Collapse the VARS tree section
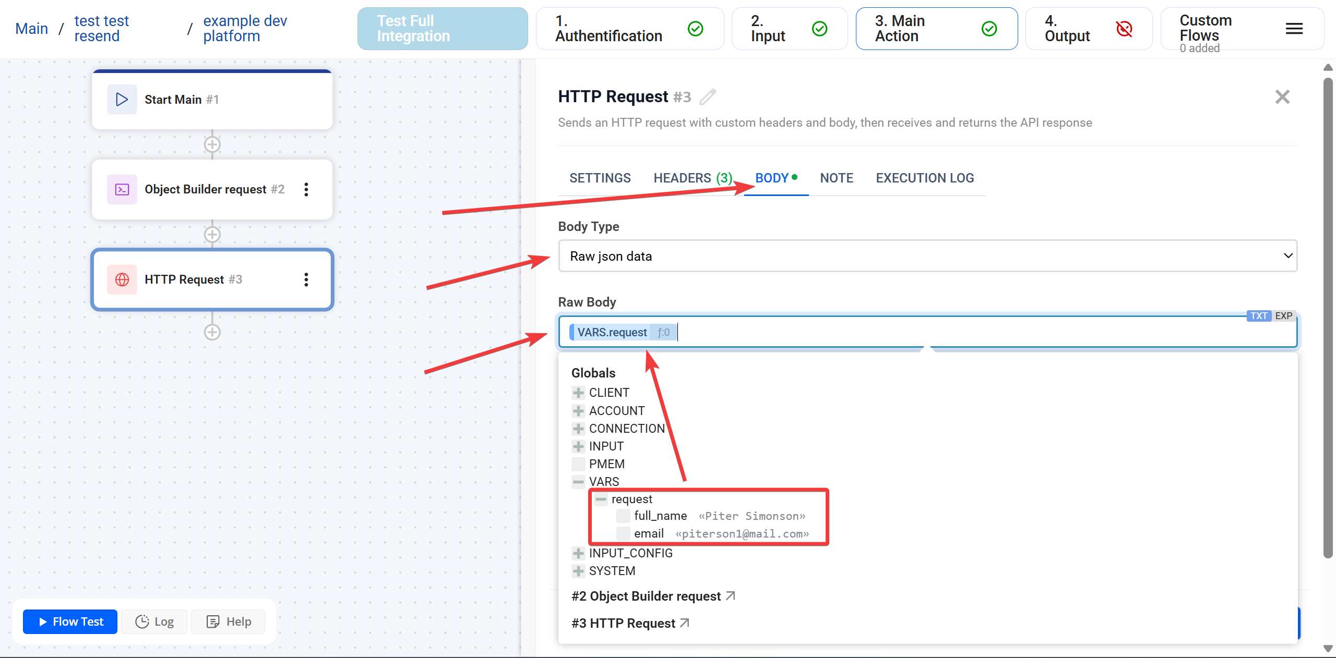 point(578,481)
